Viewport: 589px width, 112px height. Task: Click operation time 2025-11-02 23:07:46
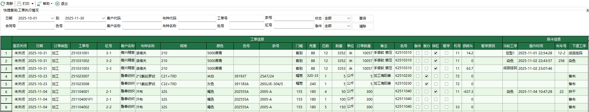pos(536,68)
